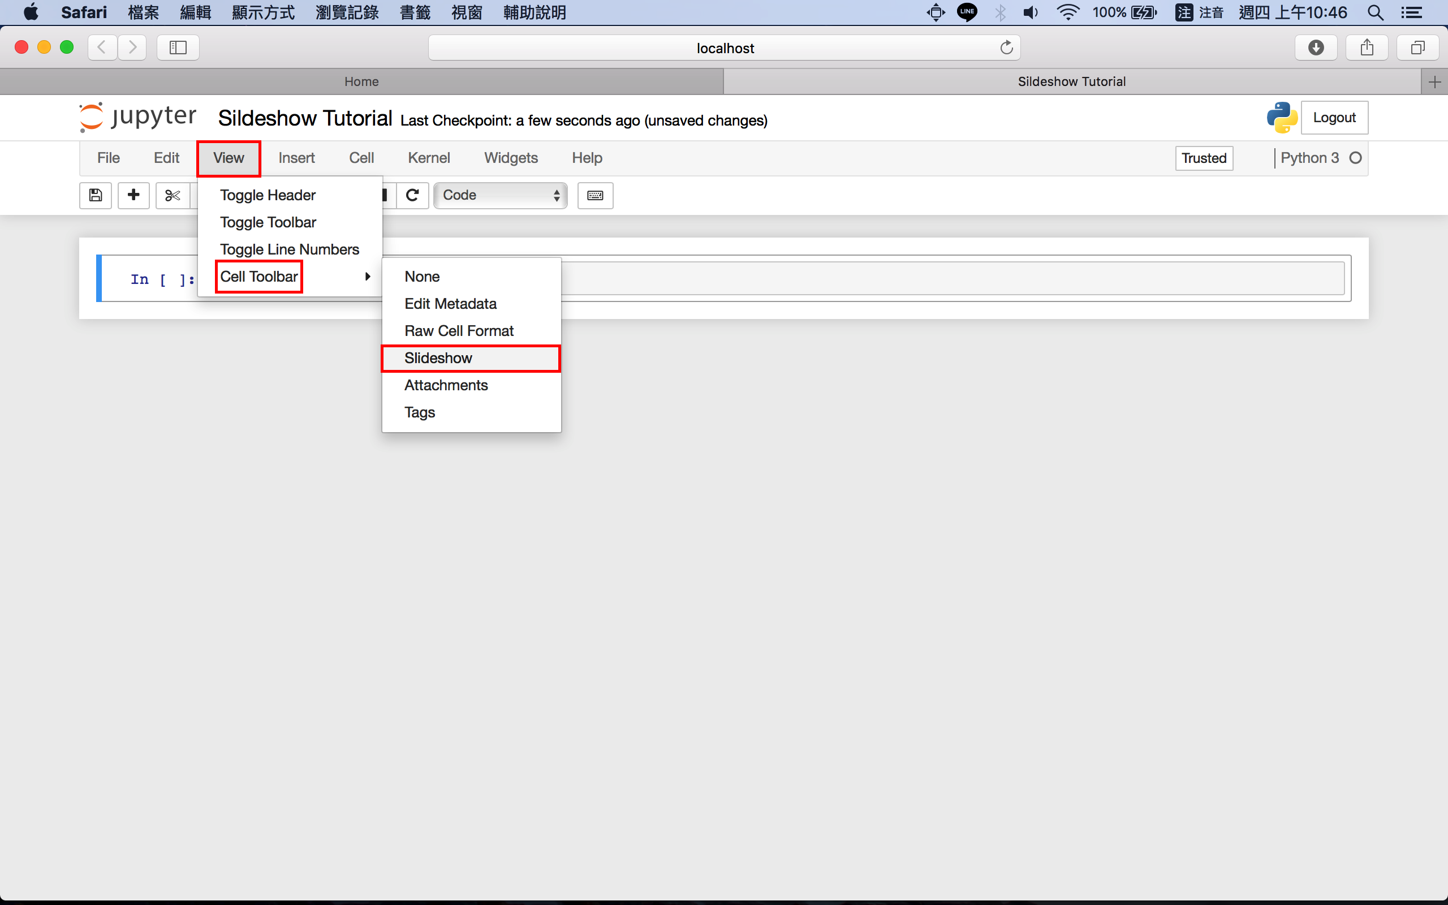Open the Code cell type dropdown

[x=500, y=195]
